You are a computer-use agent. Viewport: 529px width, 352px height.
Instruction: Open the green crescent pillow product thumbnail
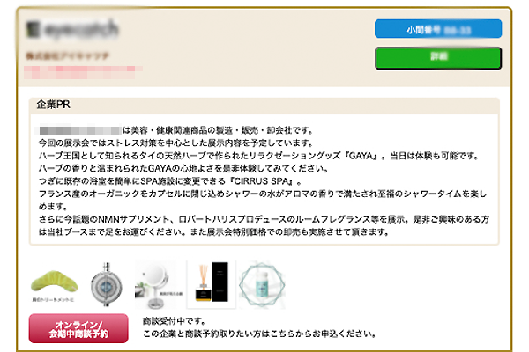pyautogui.click(x=54, y=285)
